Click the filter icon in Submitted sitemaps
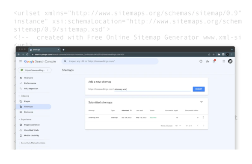 coord(202,102)
